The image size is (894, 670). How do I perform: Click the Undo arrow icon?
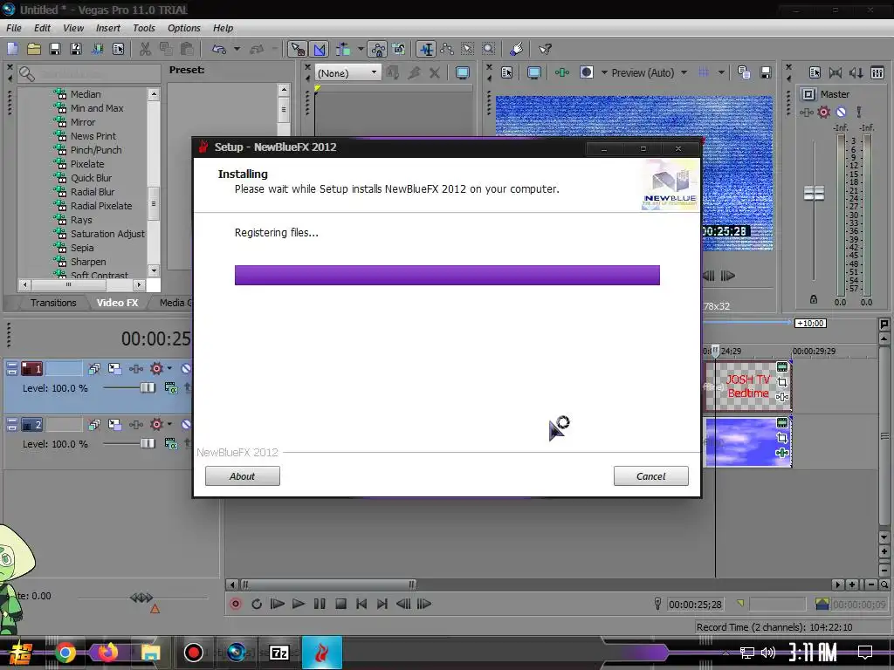point(219,49)
